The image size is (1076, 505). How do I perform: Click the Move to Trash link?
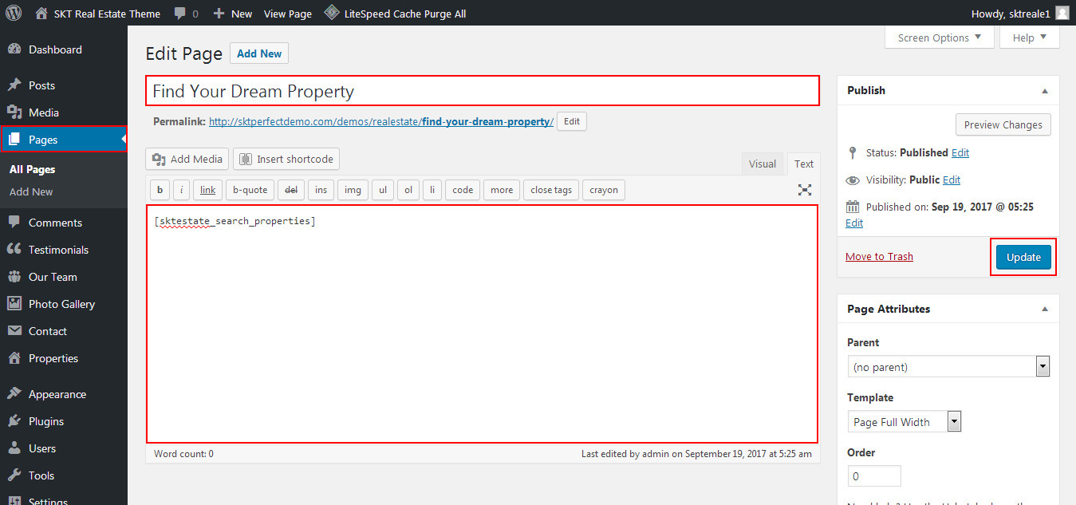pos(879,256)
